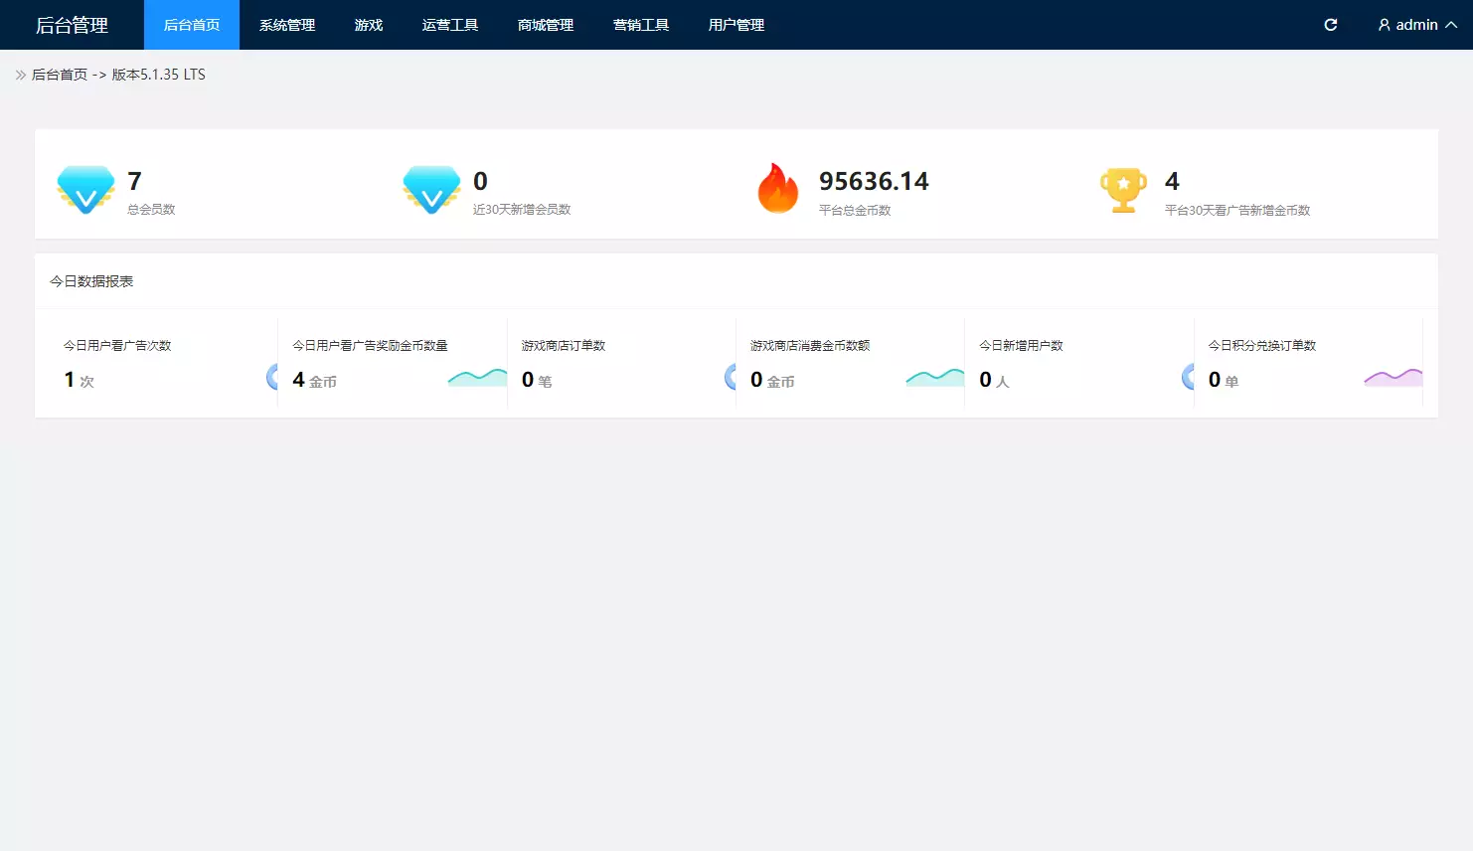Screen dimensions: 1473x851
Task: Click the gold trophy icon
Action: (1123, 190)
